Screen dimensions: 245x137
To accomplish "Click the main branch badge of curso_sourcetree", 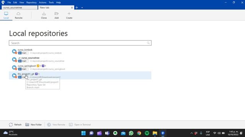I will coord(23,61).
